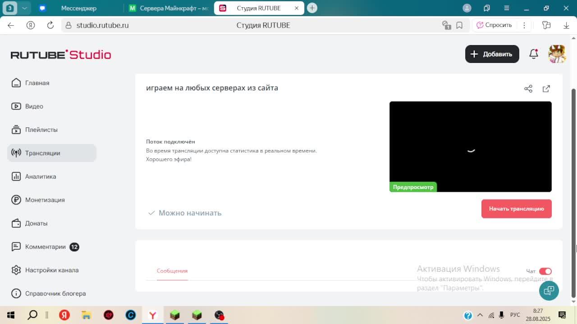
Task: Bookmark this page
Action: coord(459,25)
